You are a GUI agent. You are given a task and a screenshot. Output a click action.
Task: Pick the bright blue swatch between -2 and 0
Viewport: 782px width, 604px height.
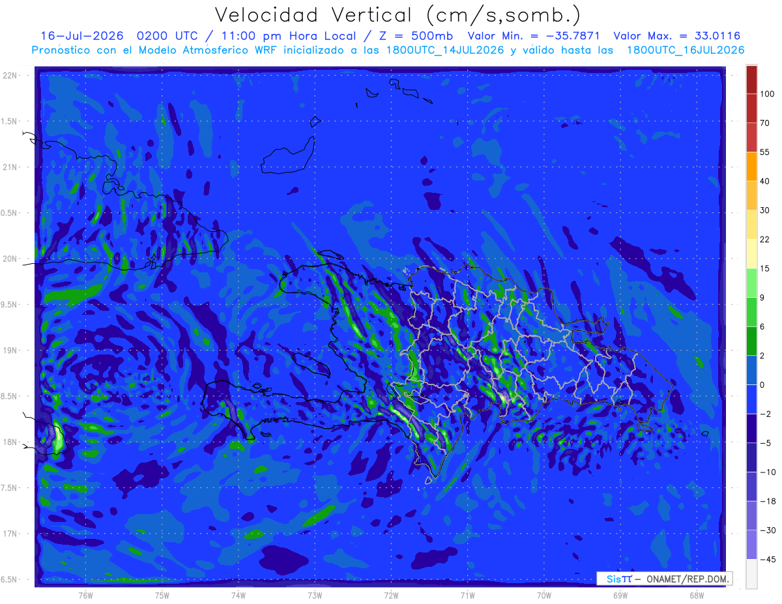751,399
